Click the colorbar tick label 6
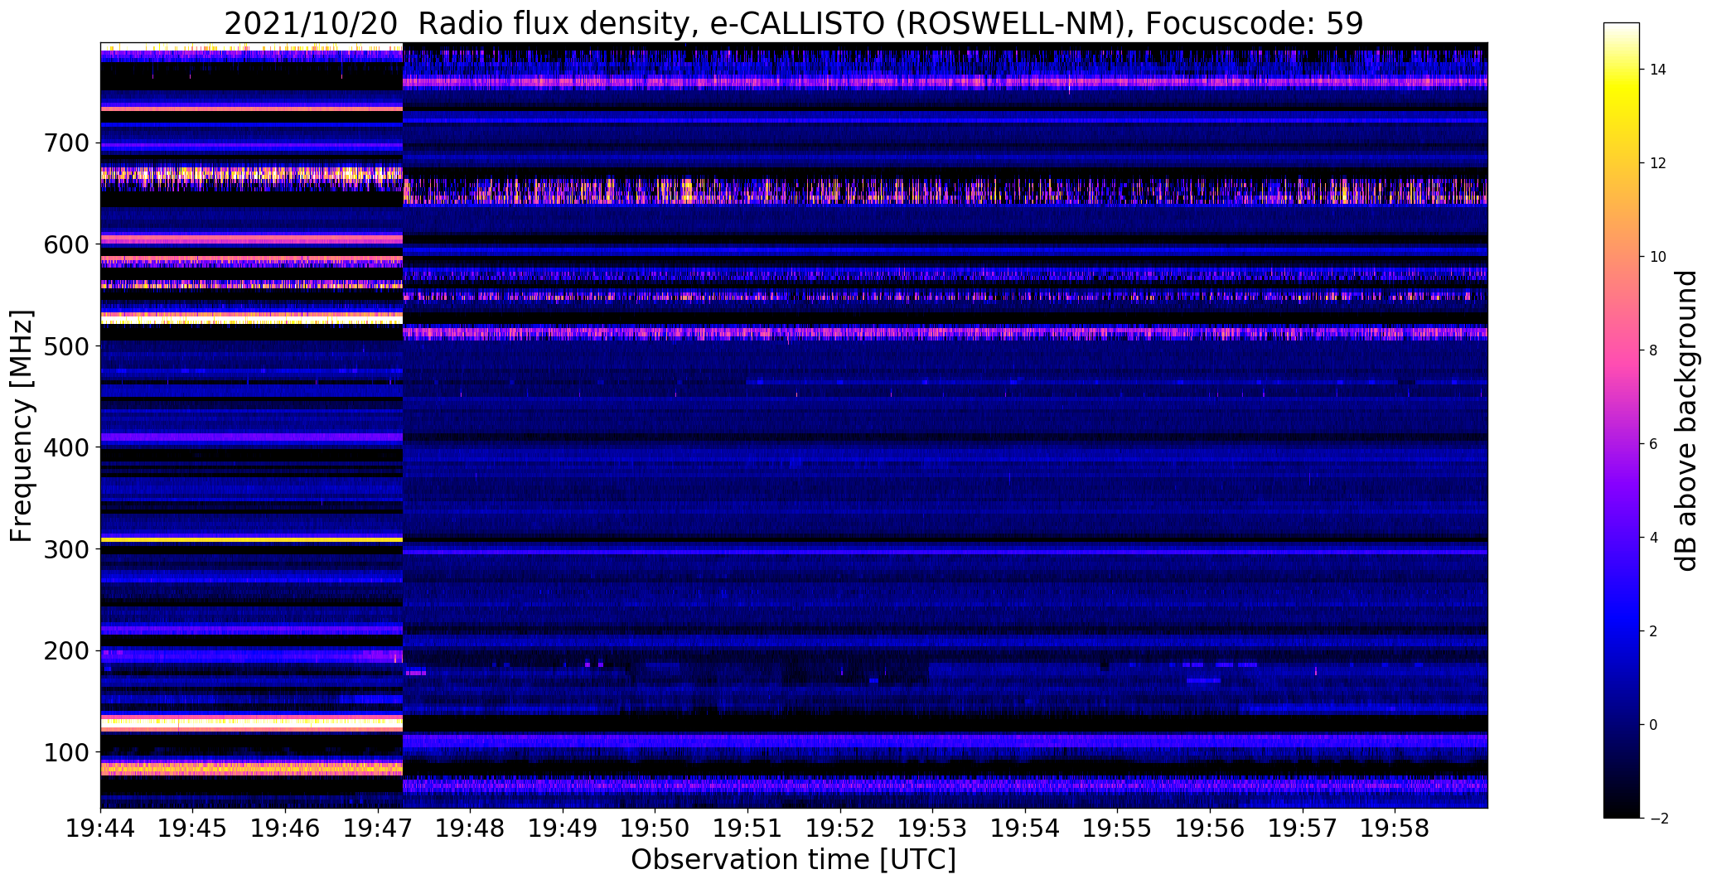The height and width of the screenshot is (884, 1712). tap(1653, 444)
